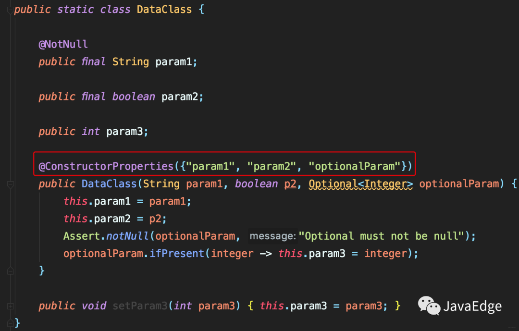
Task: Click the WeChat logo icon
Action: [x=429, y=306]
